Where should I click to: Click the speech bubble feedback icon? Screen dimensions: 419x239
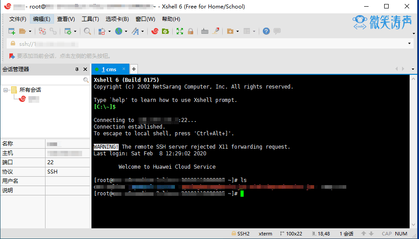point(277,31)
